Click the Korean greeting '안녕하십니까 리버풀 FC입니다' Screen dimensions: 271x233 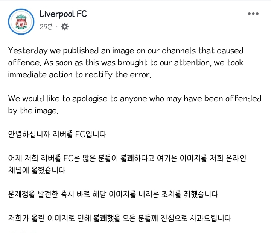point(57,134)
